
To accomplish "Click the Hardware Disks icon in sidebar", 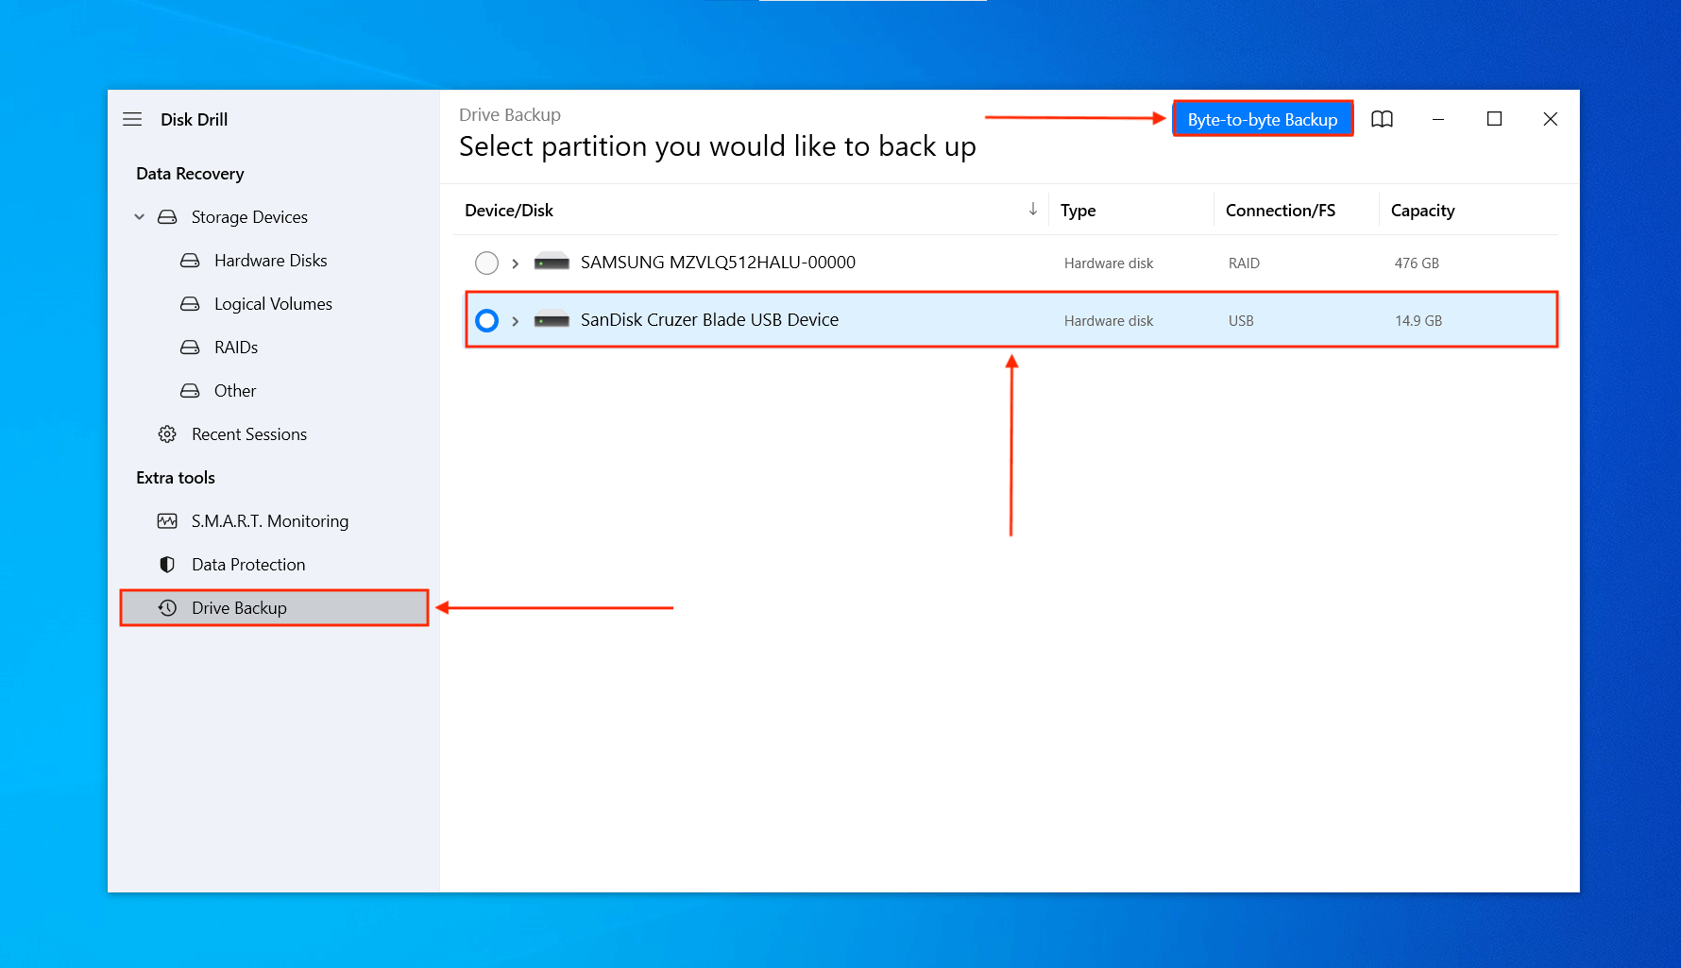I will tap(190, 260).
